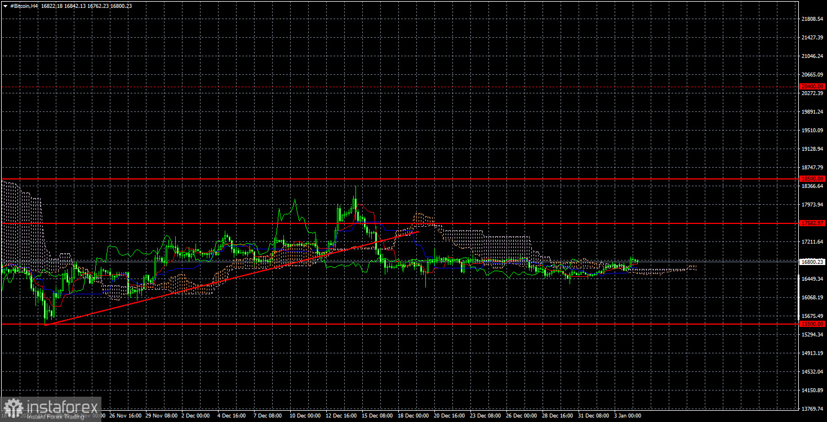Click the 21808.54 price axis value
827x422 pixels.
[x=812, y=19]
